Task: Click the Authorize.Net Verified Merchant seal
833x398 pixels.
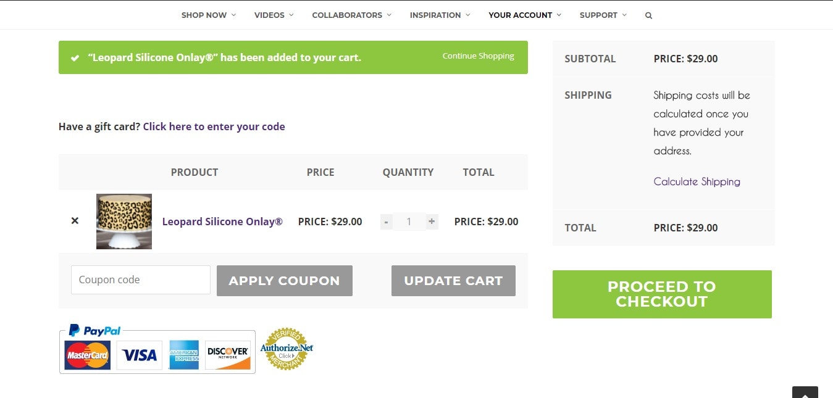Action: point(287,349)
